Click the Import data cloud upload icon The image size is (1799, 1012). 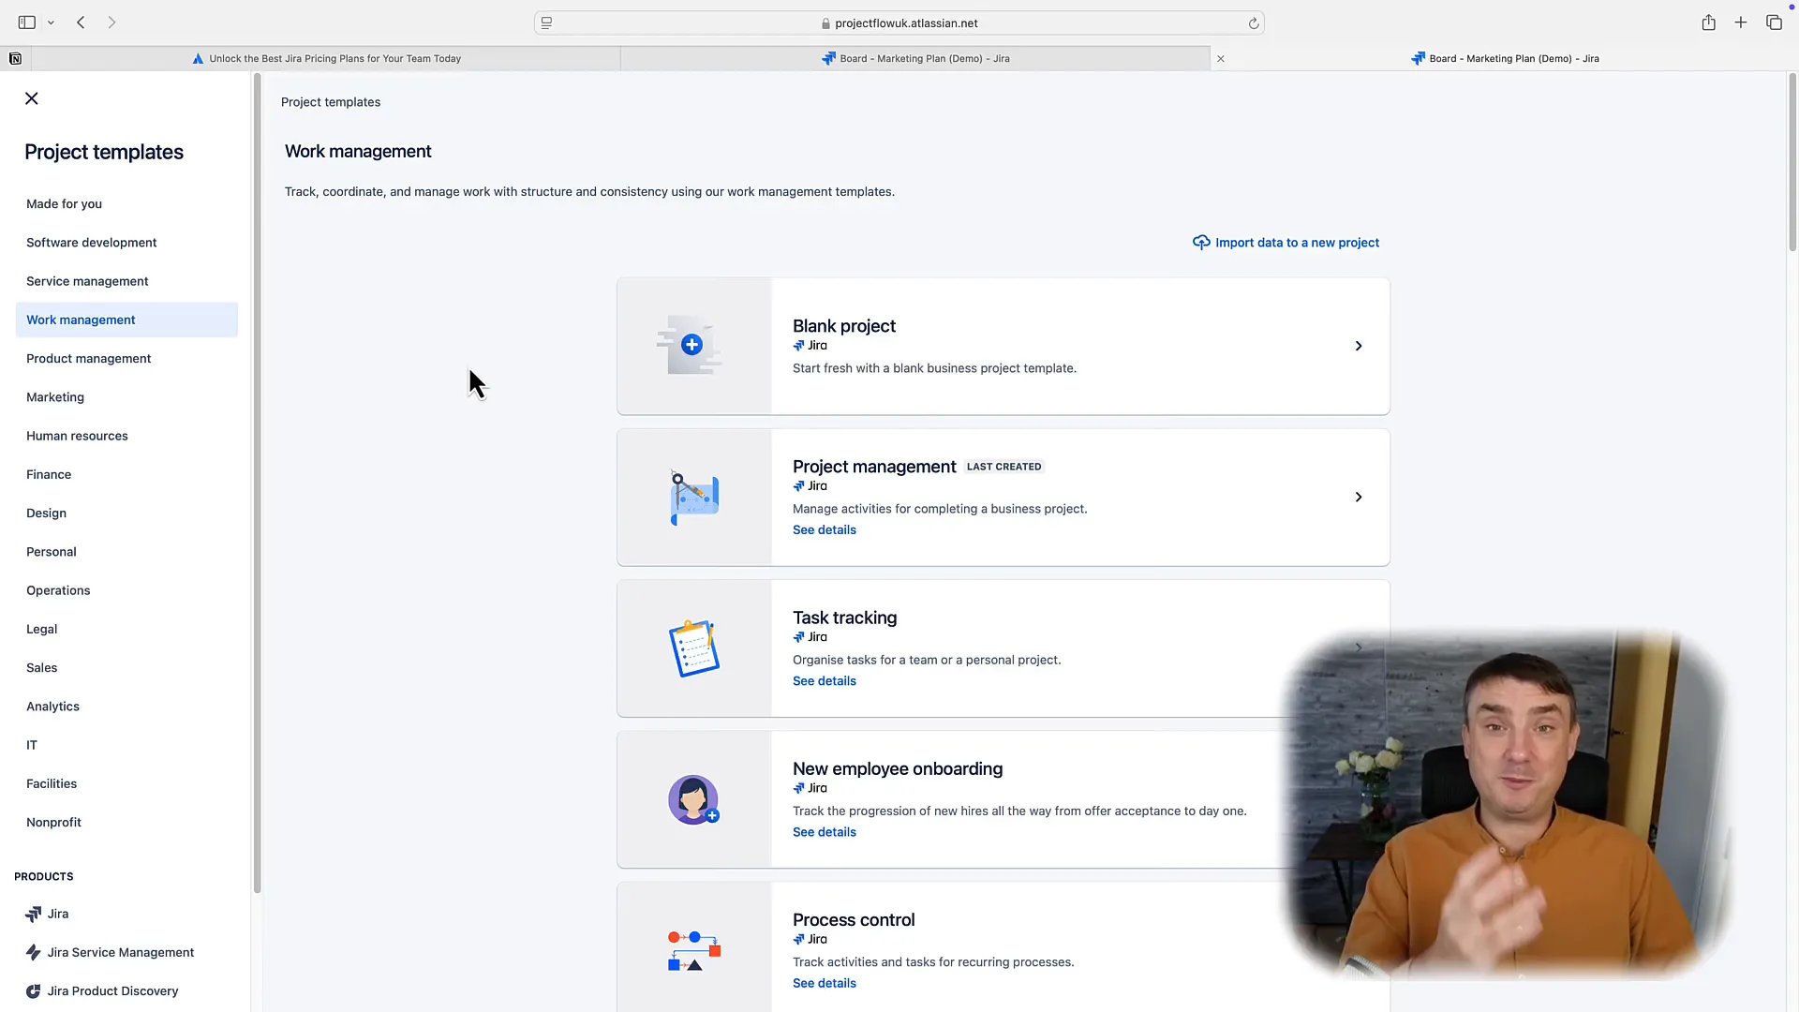coord(1201,242)
